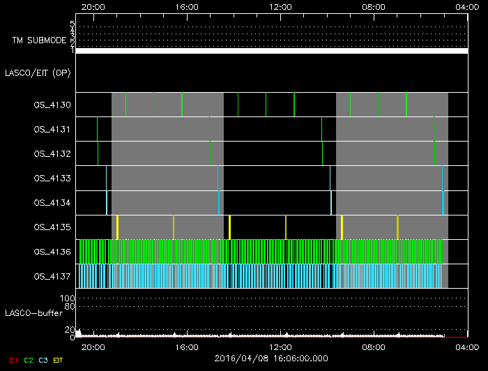Image resolution: width=488 pixels, height=371 pixels.
Task: Click the OS_4136 row label
Action: 52,251
